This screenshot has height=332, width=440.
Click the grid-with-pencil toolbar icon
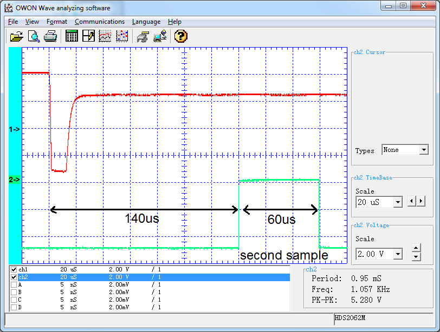[88, 36]
